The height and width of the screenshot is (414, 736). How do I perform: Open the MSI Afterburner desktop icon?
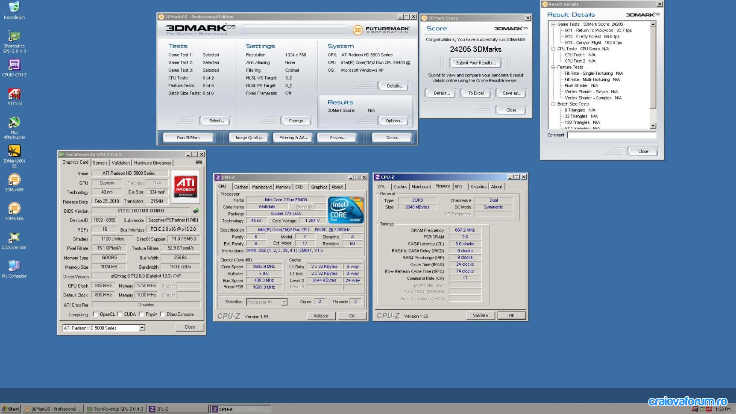click(x=14, y=128)
